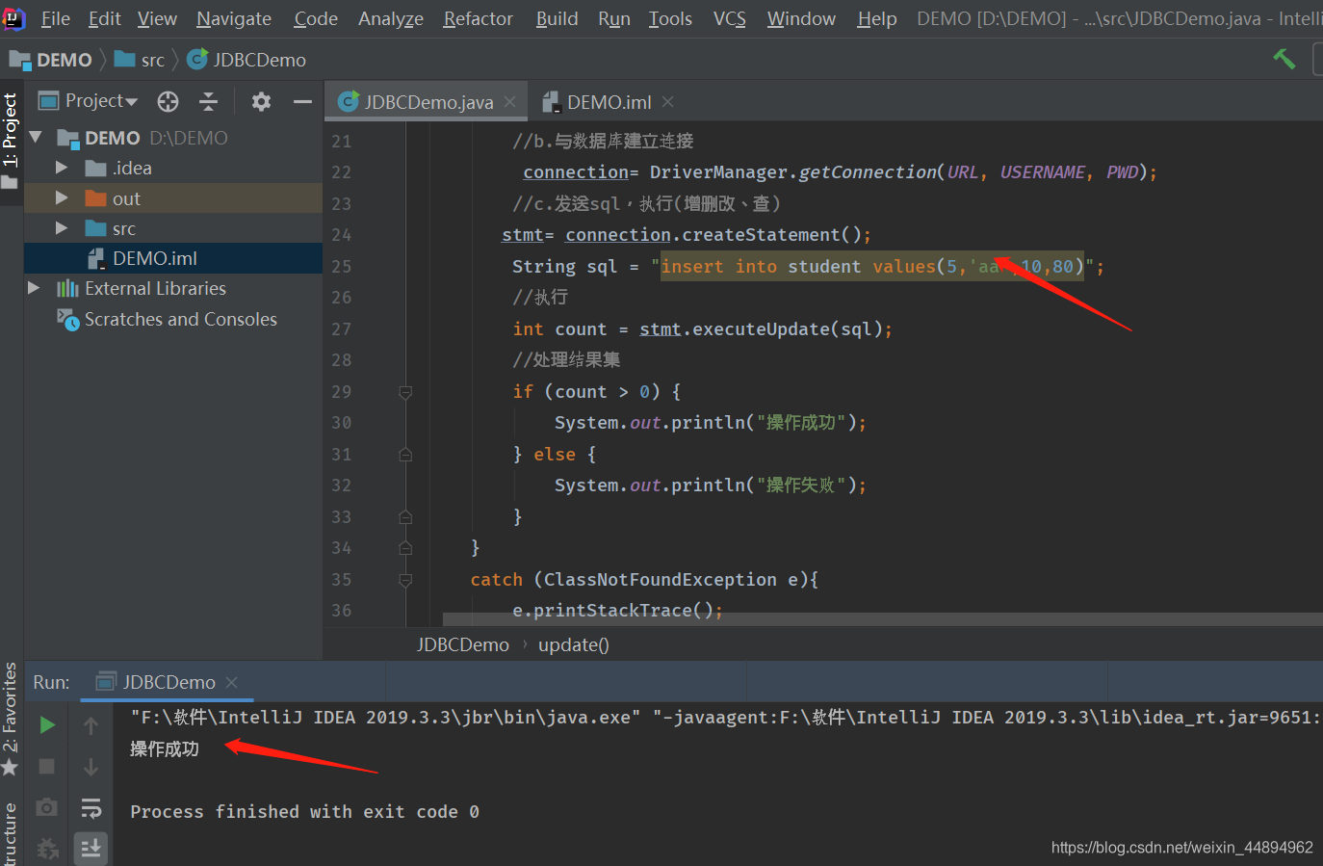
Task: Click the JDBCDemo class icon in breadcrumb
Action: tap(197, 60)
